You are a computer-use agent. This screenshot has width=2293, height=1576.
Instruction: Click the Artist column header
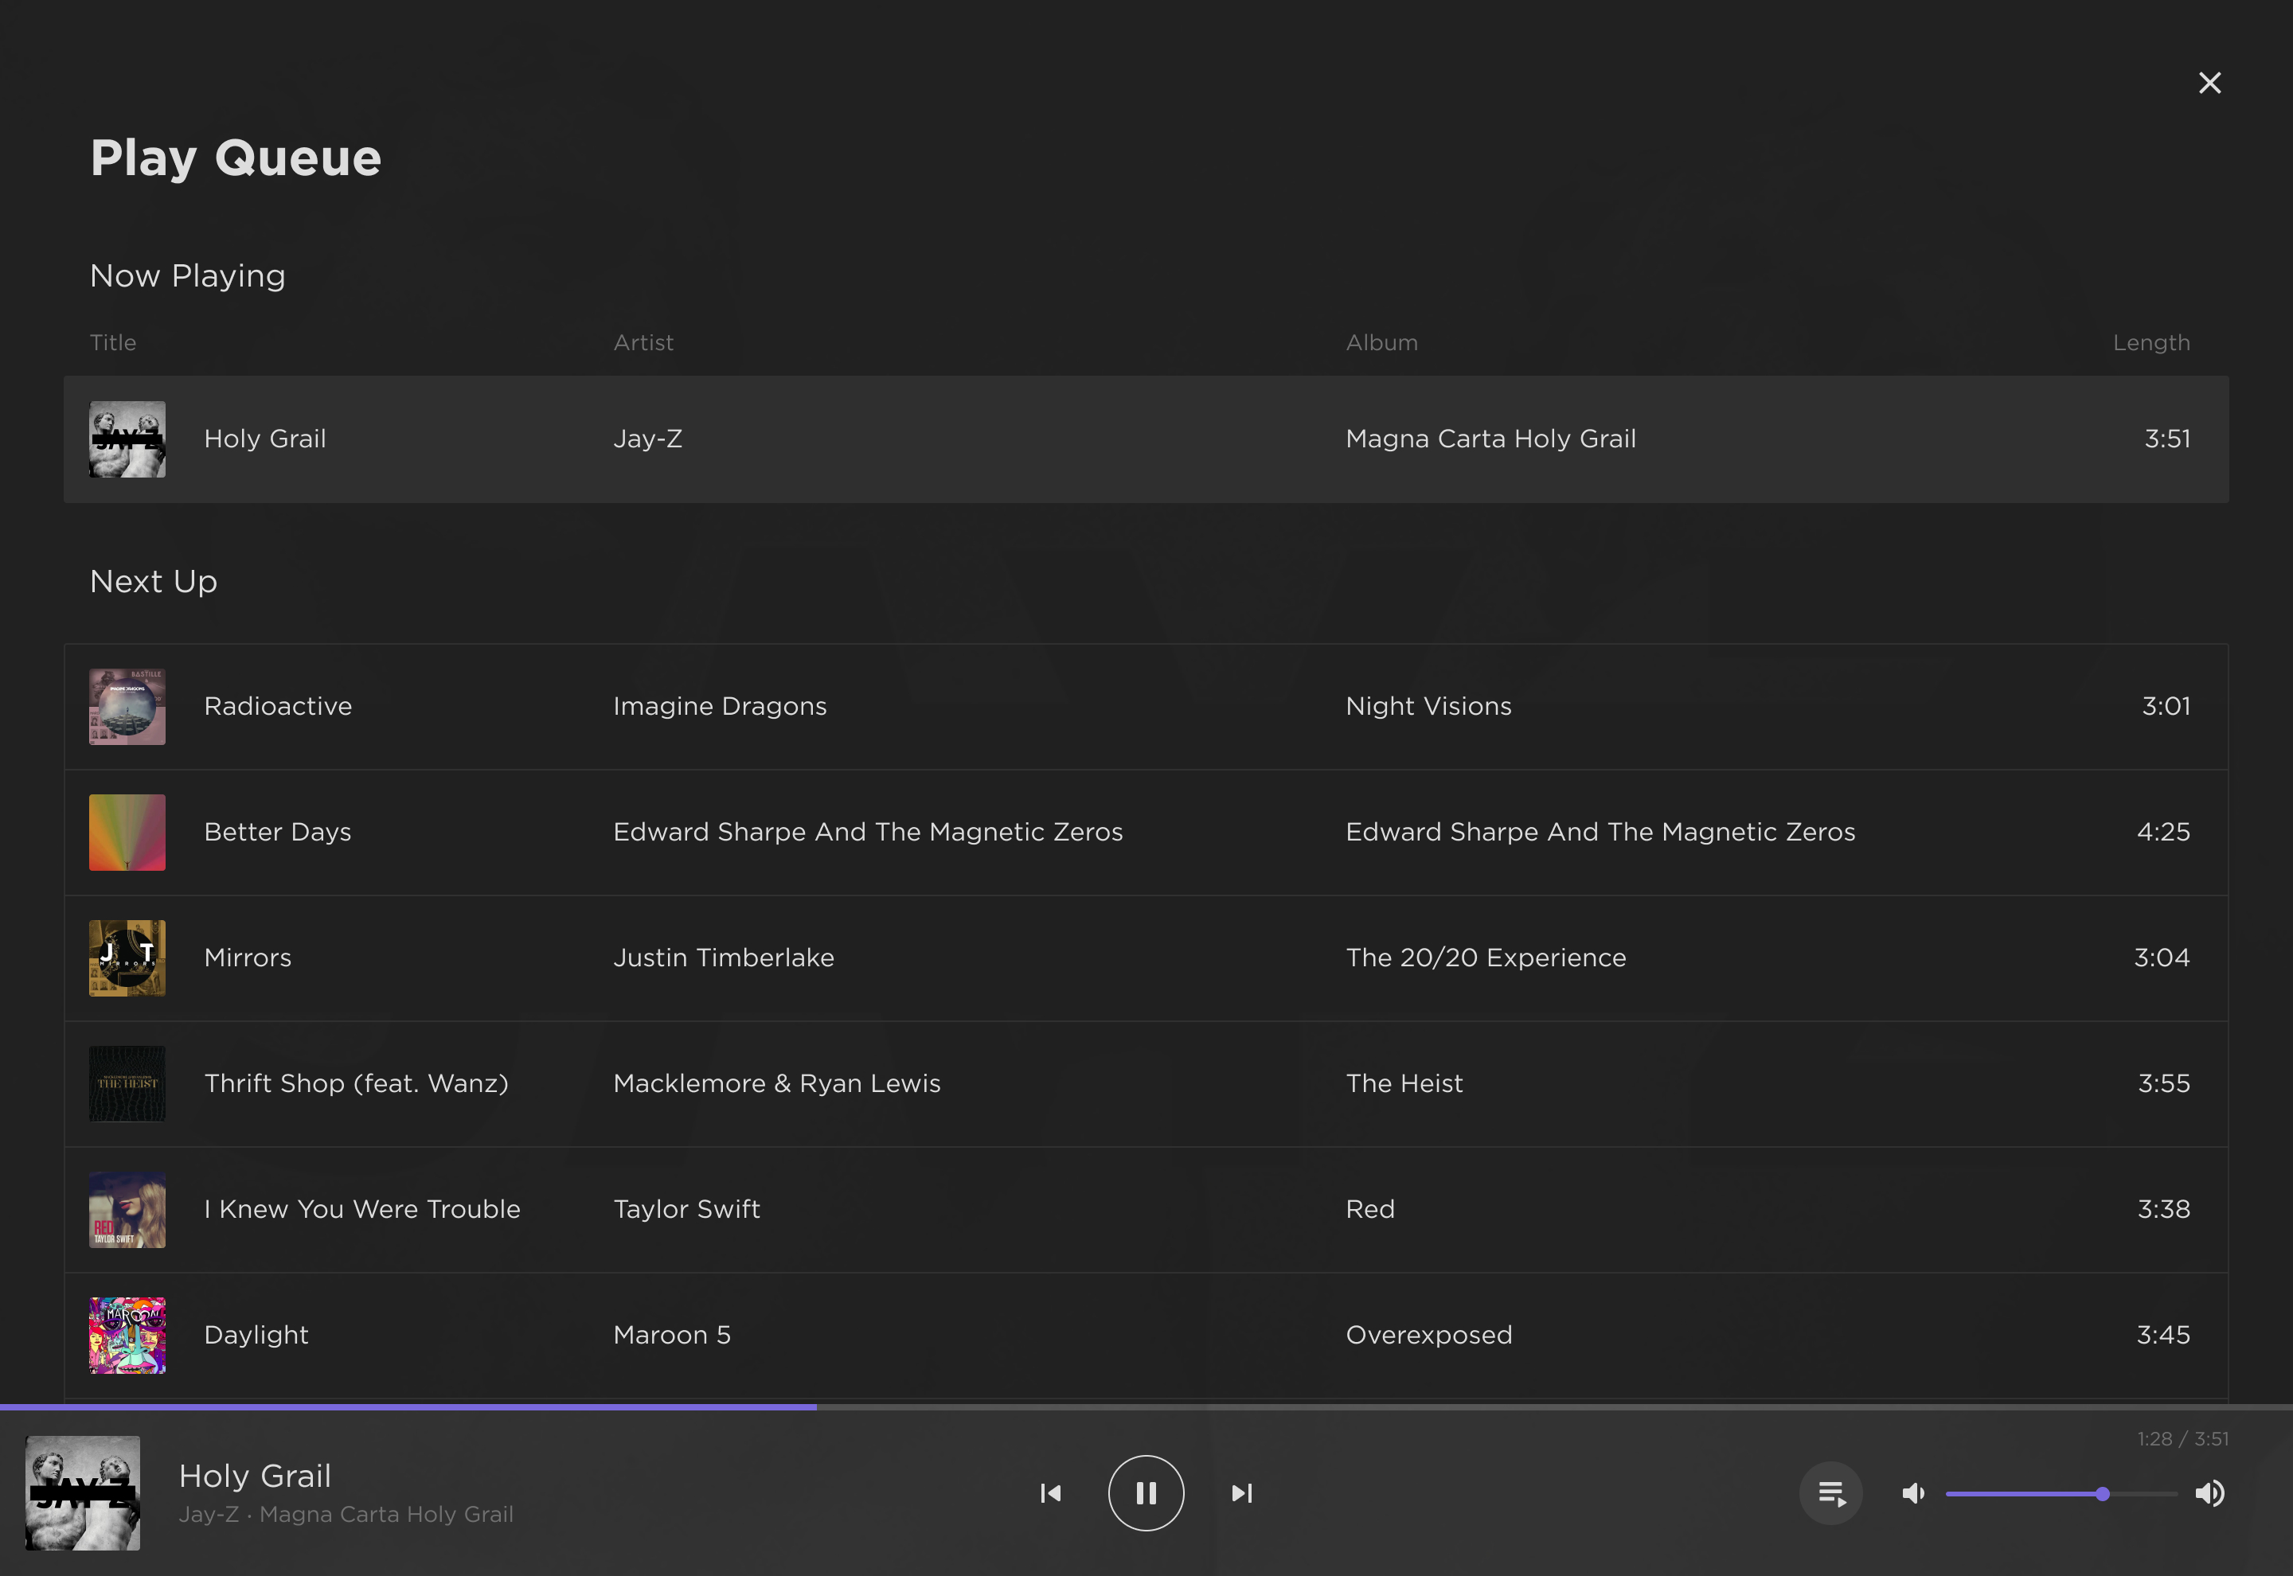644,342
